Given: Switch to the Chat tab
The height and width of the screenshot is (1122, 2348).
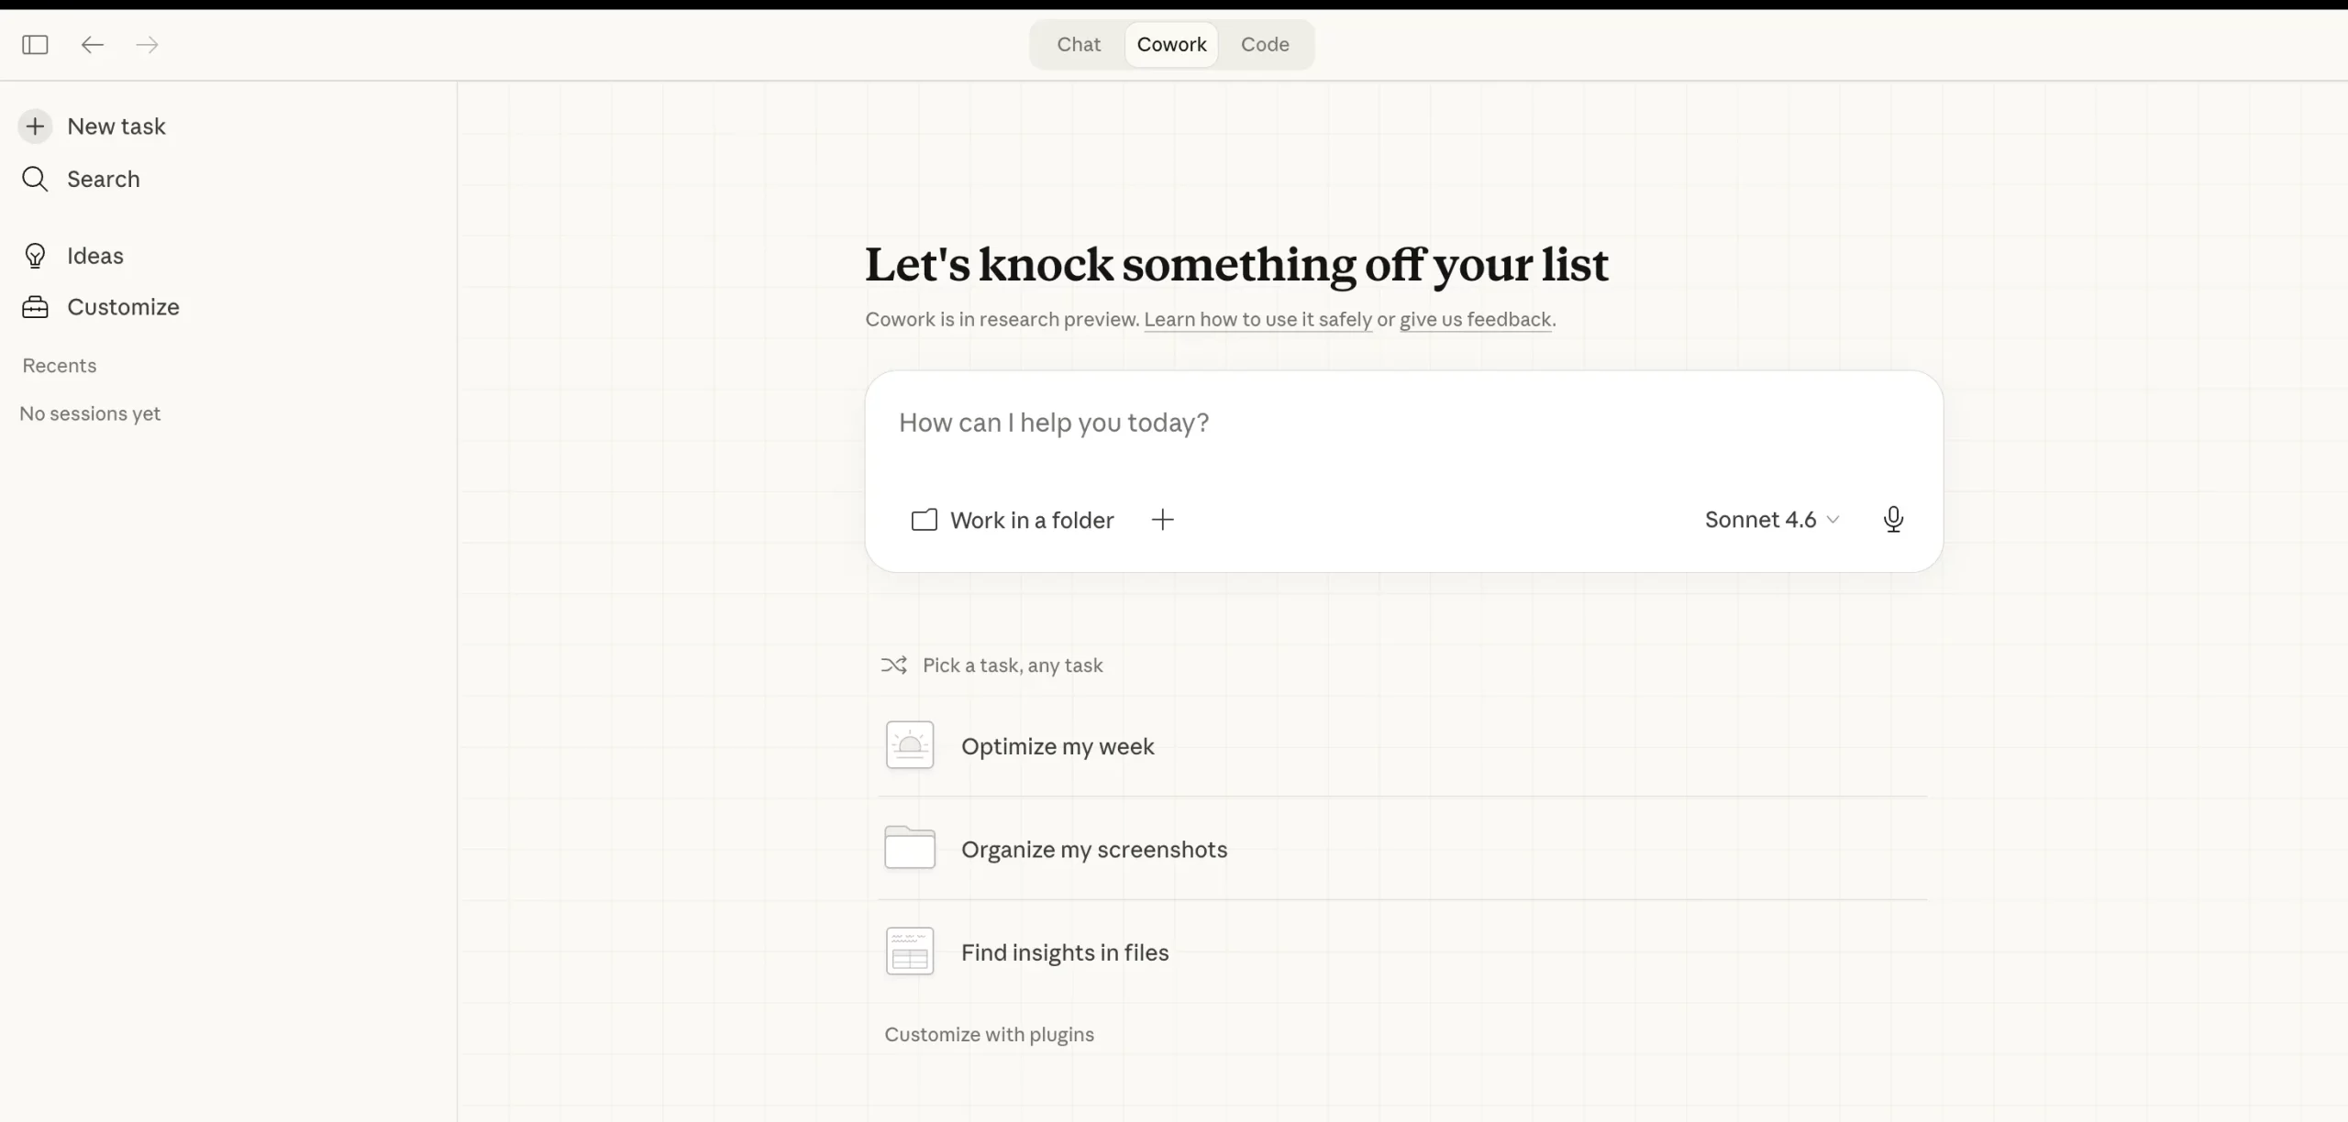Looking at the screenshot, I should pos(1078,44).
